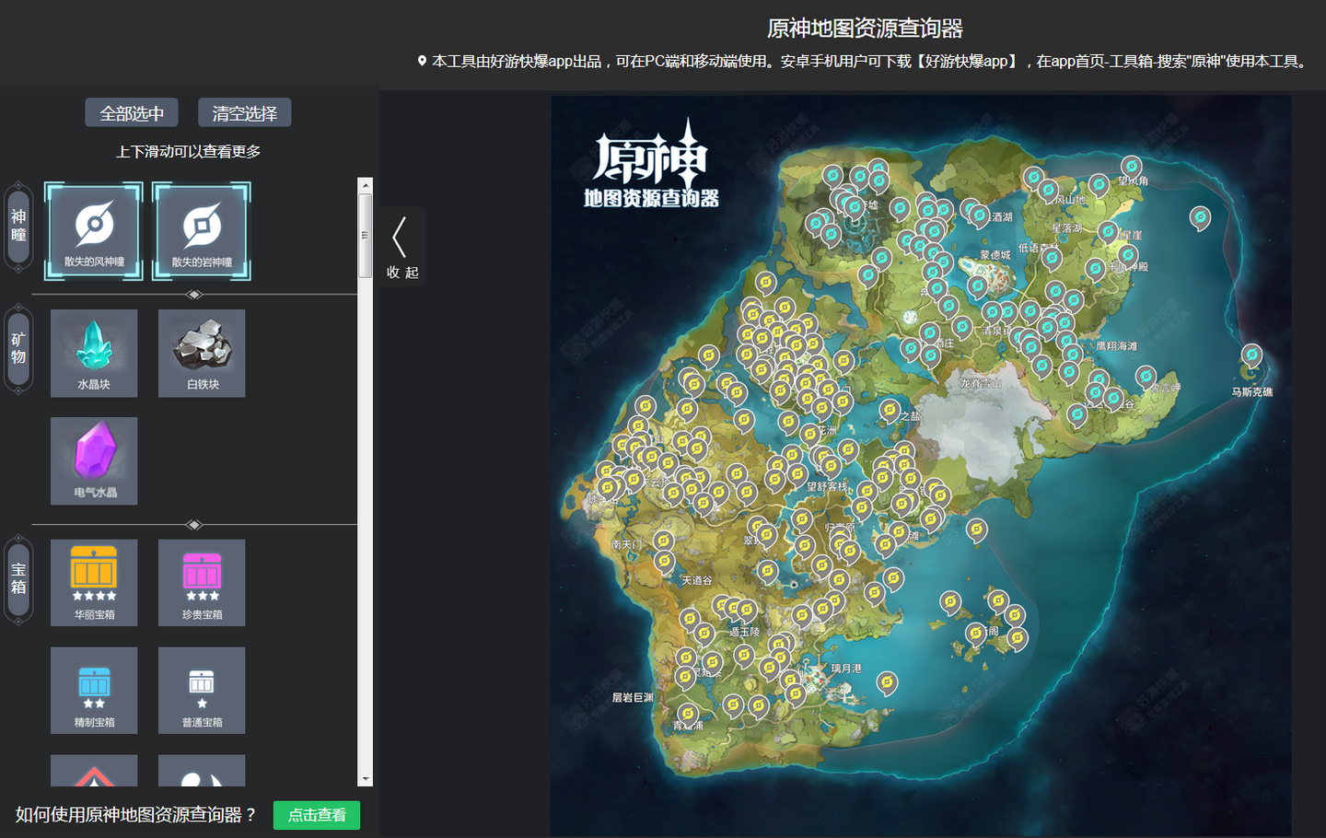Click the 星落湖 label on map

tap(1067, 227)
